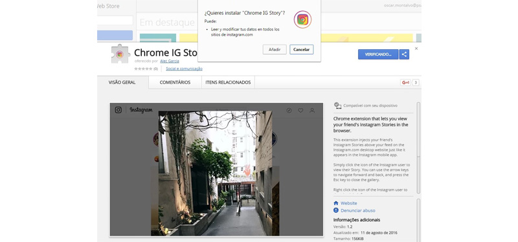Click the store search field behind the overlay
Viewport: 518px width, 242px height.
[x=115, y=20]
